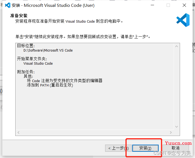Screen dimensions: 195x158
Task: Click the 安装(I) install button
Action: (145, 148)
